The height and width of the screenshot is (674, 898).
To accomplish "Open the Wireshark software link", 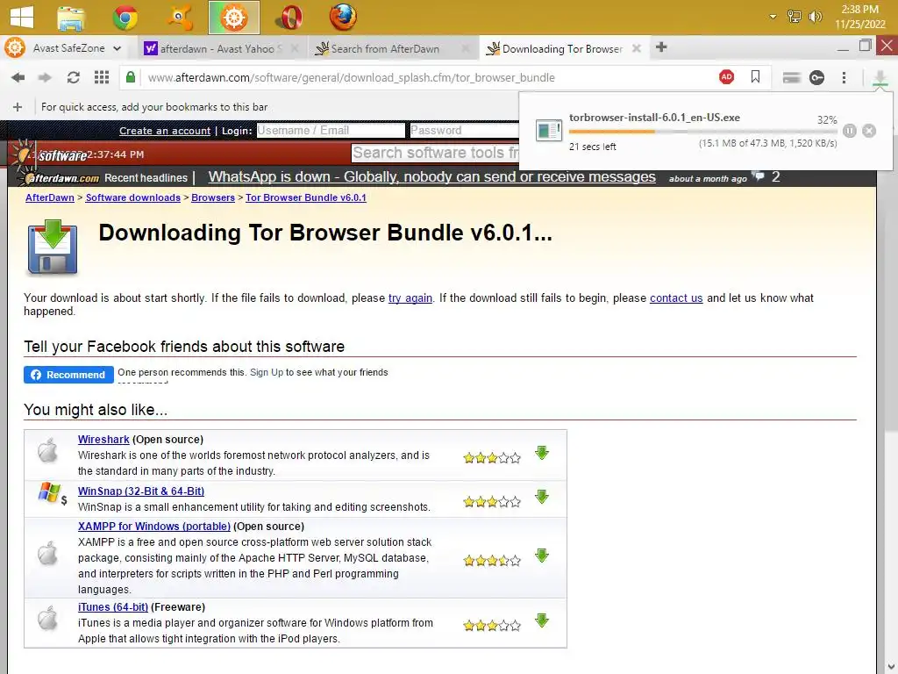I will pos(103,440).
